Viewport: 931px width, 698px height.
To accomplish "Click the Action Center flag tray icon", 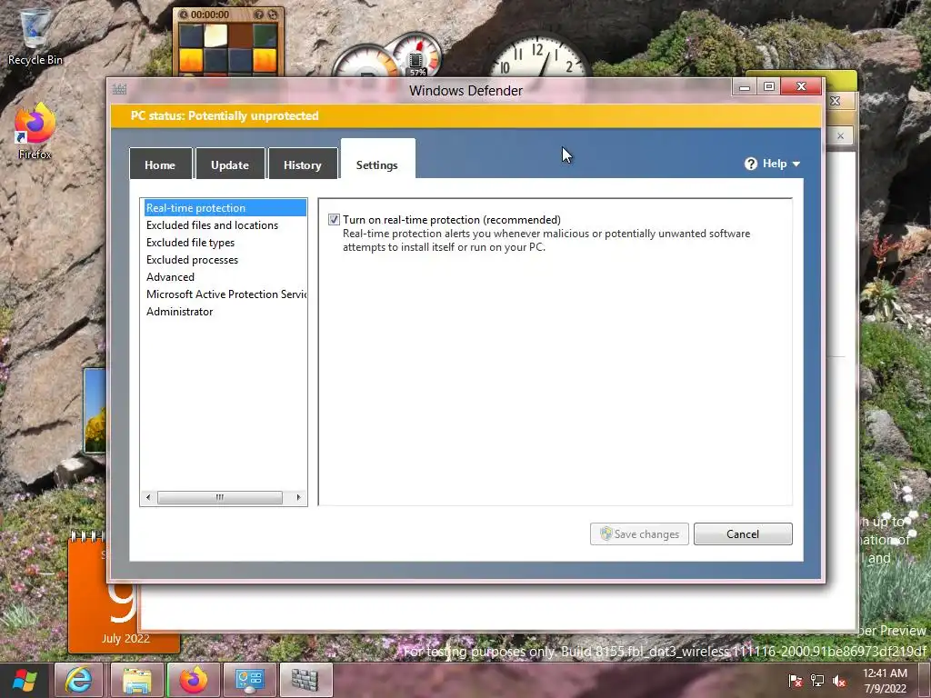I will [x=795, y=681].
